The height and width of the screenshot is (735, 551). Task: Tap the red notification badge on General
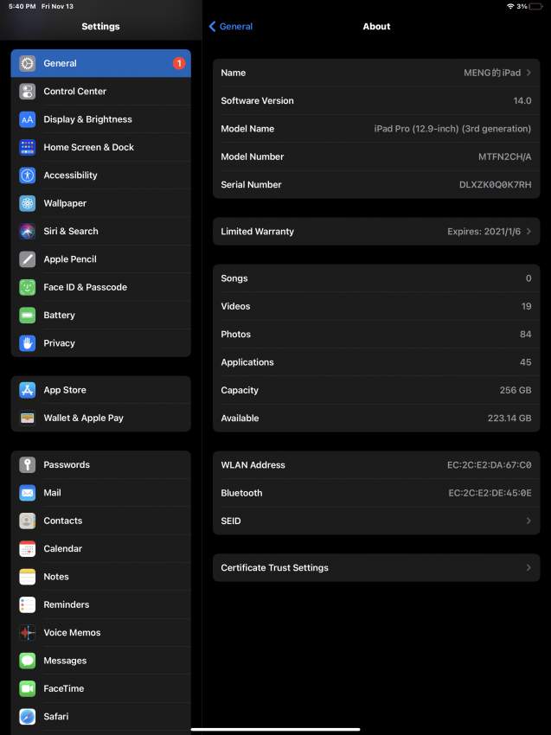coord(179,63)
